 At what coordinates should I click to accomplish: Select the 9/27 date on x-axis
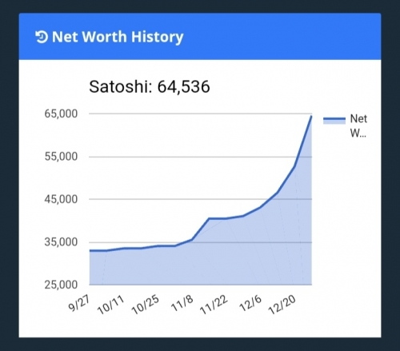[79, 303]
